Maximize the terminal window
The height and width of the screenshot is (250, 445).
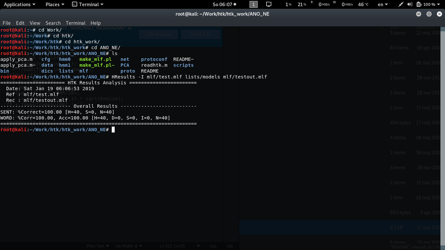[x=429, y=14]
